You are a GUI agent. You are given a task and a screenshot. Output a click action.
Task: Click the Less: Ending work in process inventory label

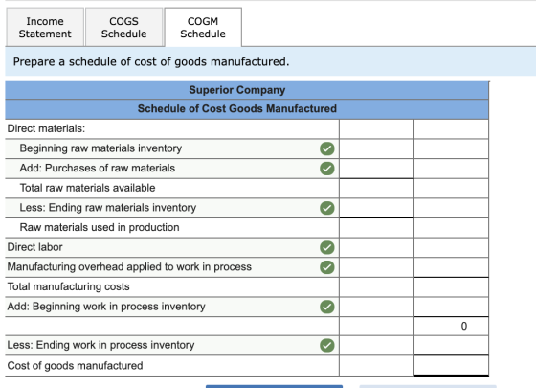click(x=100, y=345)
